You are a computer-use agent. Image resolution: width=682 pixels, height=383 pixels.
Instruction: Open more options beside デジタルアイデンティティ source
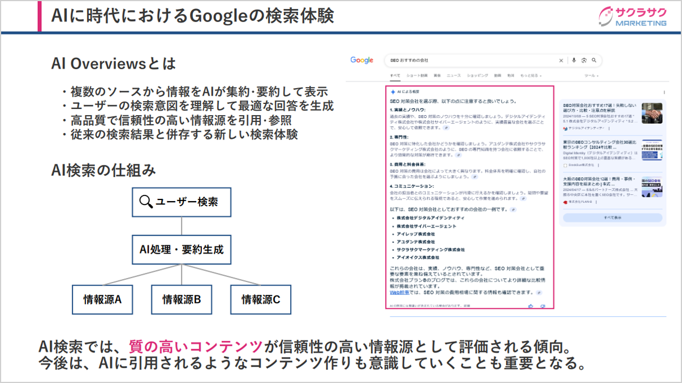(x=610, y=128)
